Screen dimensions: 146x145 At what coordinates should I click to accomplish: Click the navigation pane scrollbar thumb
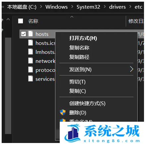(8, 86)
